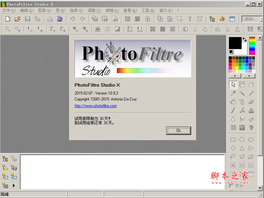
Task: Select the paintbrush tool
Action: coord(233,110)
